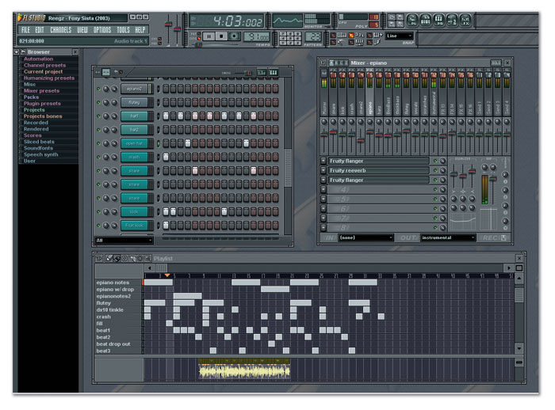Image resolution: width=555 pixels, height=410 pixels.
Task: Open the VIEW menu
Action: pyautogui.click(x=82, y=30)
